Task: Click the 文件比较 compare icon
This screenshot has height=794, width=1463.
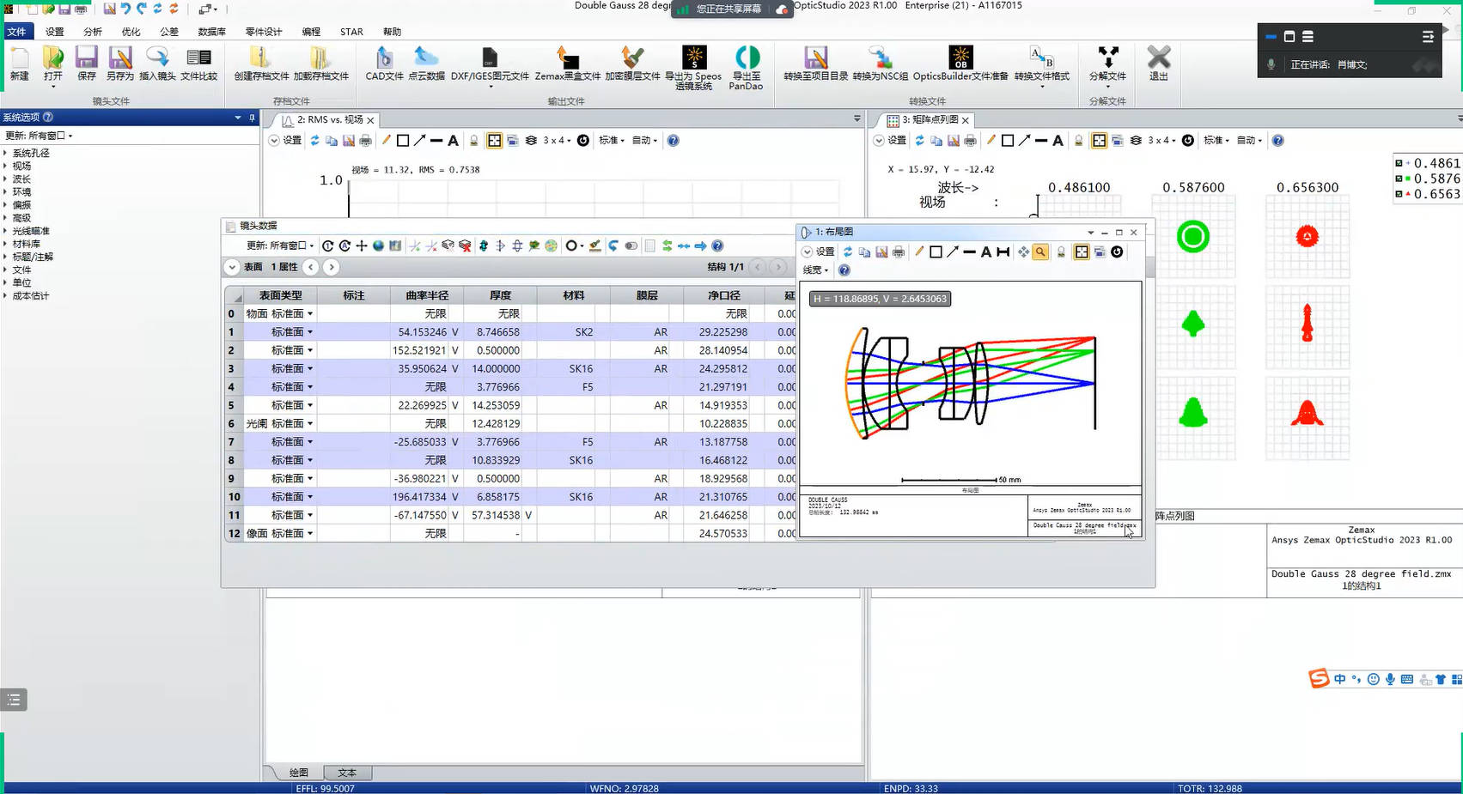Action: 198,63
